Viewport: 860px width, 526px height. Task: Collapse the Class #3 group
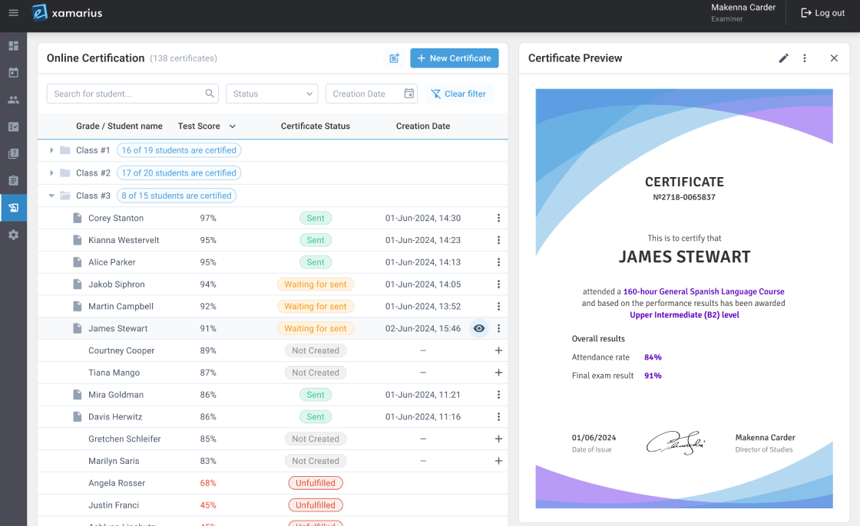51,195
